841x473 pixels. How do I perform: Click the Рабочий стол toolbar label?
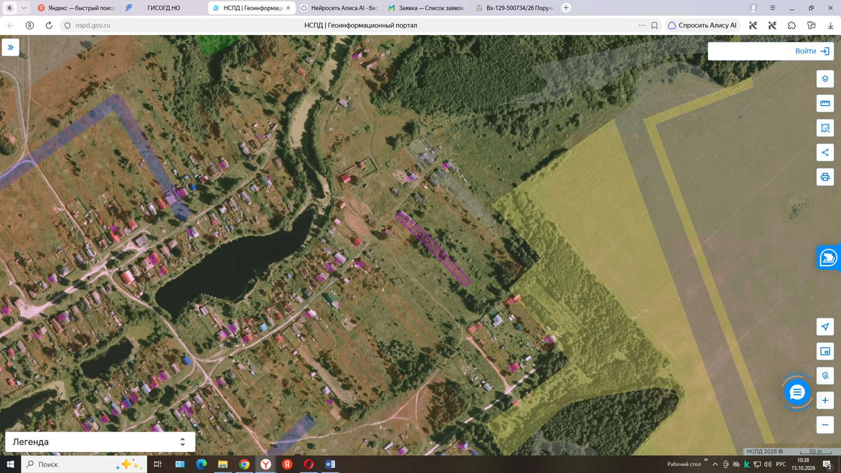(684, 464)
